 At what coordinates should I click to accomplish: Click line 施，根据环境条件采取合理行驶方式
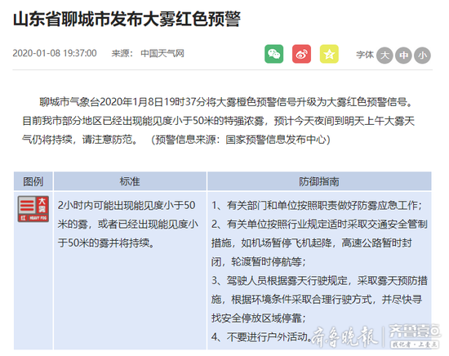[317, 300]
